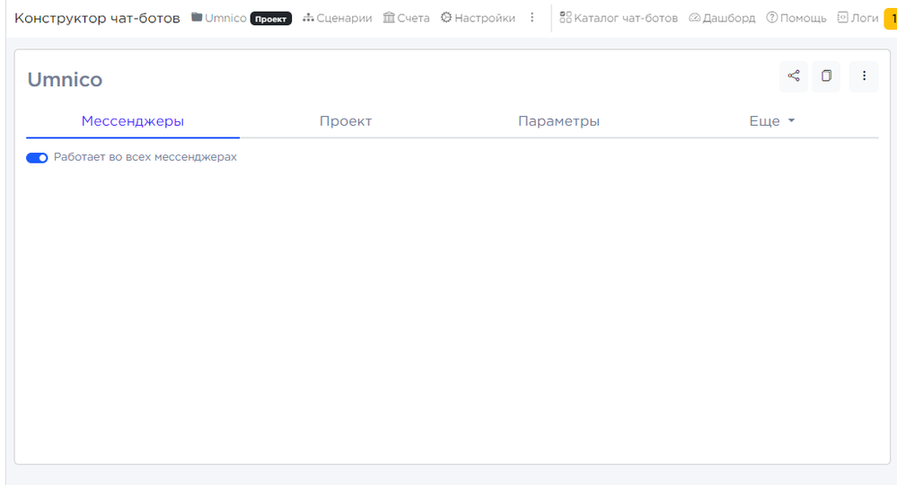Click the Конструктор чат-ботов title
The height and width of the screenshot is (485, 897).
tap(97, 18)
